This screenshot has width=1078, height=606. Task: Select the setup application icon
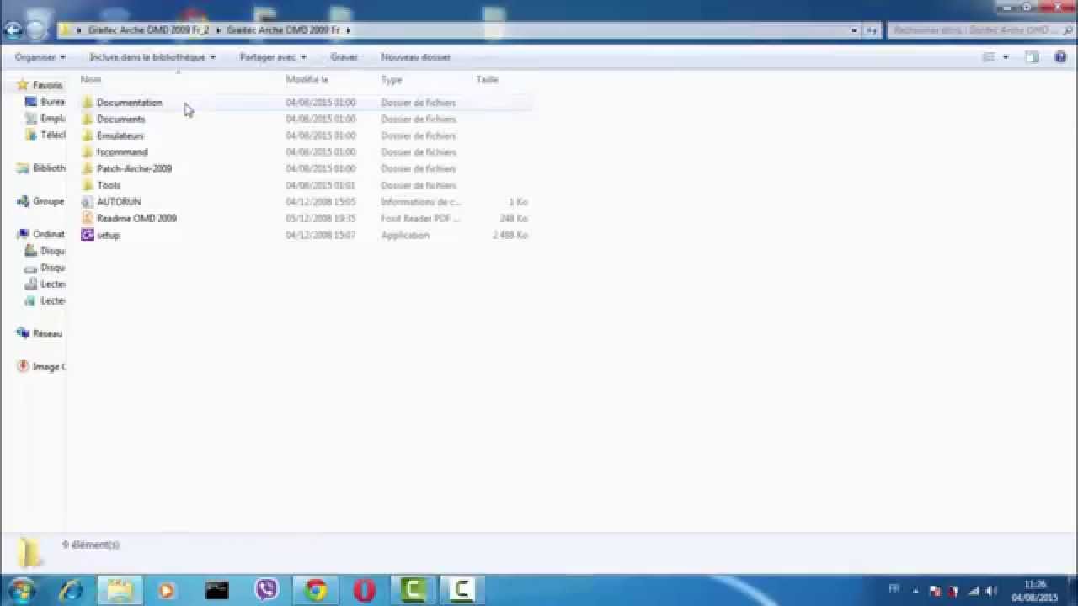pyautogui.click(x=88, y=235)
